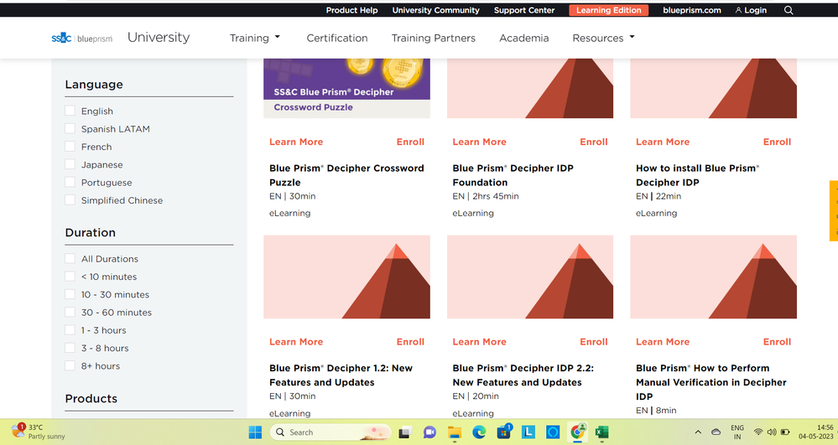Open File Explorer from the taskbar

point(455,432)
